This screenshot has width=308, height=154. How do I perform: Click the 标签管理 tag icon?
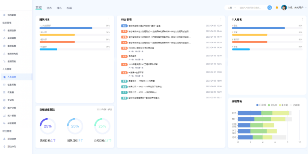point(4,123)
